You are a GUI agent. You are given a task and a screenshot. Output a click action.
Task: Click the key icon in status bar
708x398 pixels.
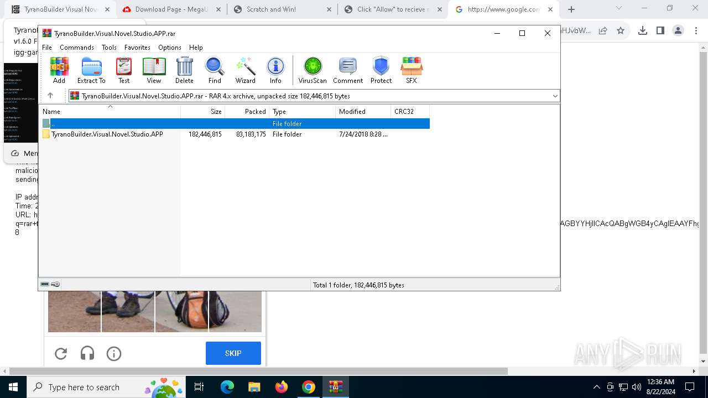[55, 285]
